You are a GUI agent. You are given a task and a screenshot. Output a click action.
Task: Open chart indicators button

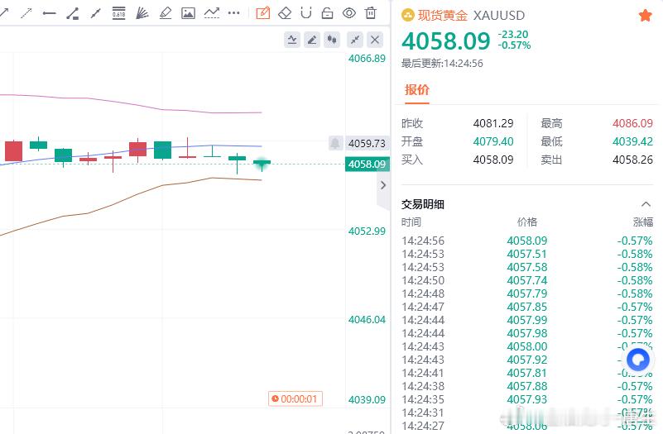(292, 40)
